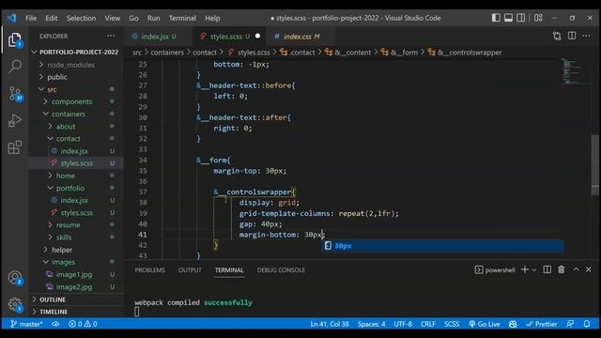Screen dimensions: 601x338
Task: Click the new terminal plus icon
Action: 524,269
